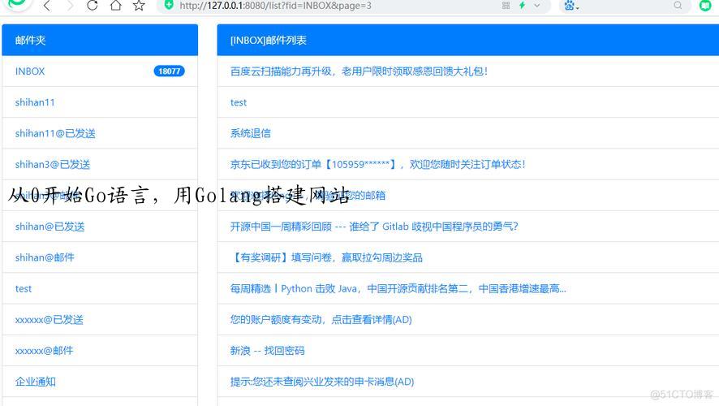Open the browser home page icon

point(115,6)
